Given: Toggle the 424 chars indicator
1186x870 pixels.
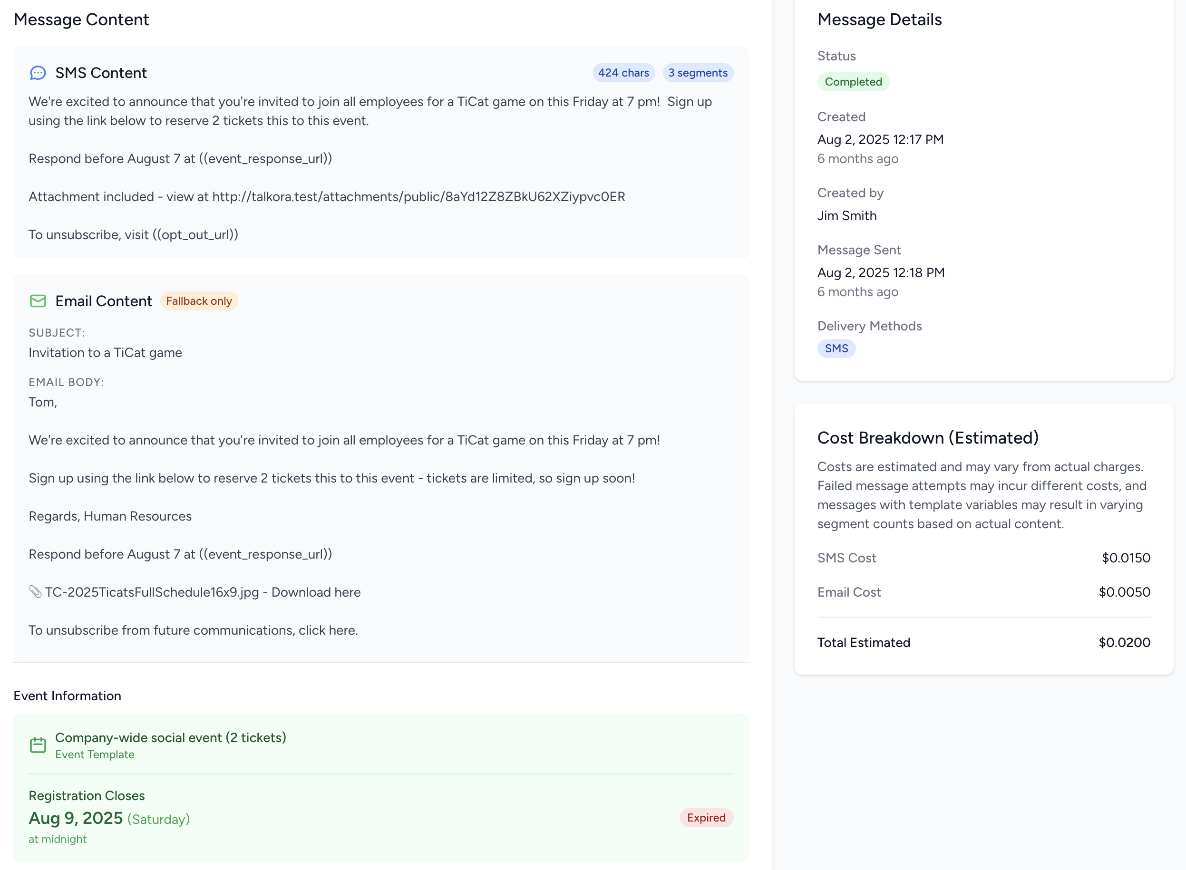Looking at the screenshot, I should point(623,73).
